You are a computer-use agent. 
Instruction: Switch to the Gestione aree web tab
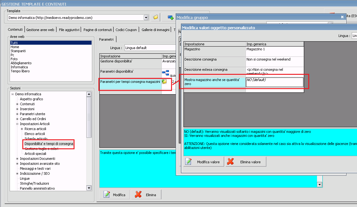pos(40,30)
